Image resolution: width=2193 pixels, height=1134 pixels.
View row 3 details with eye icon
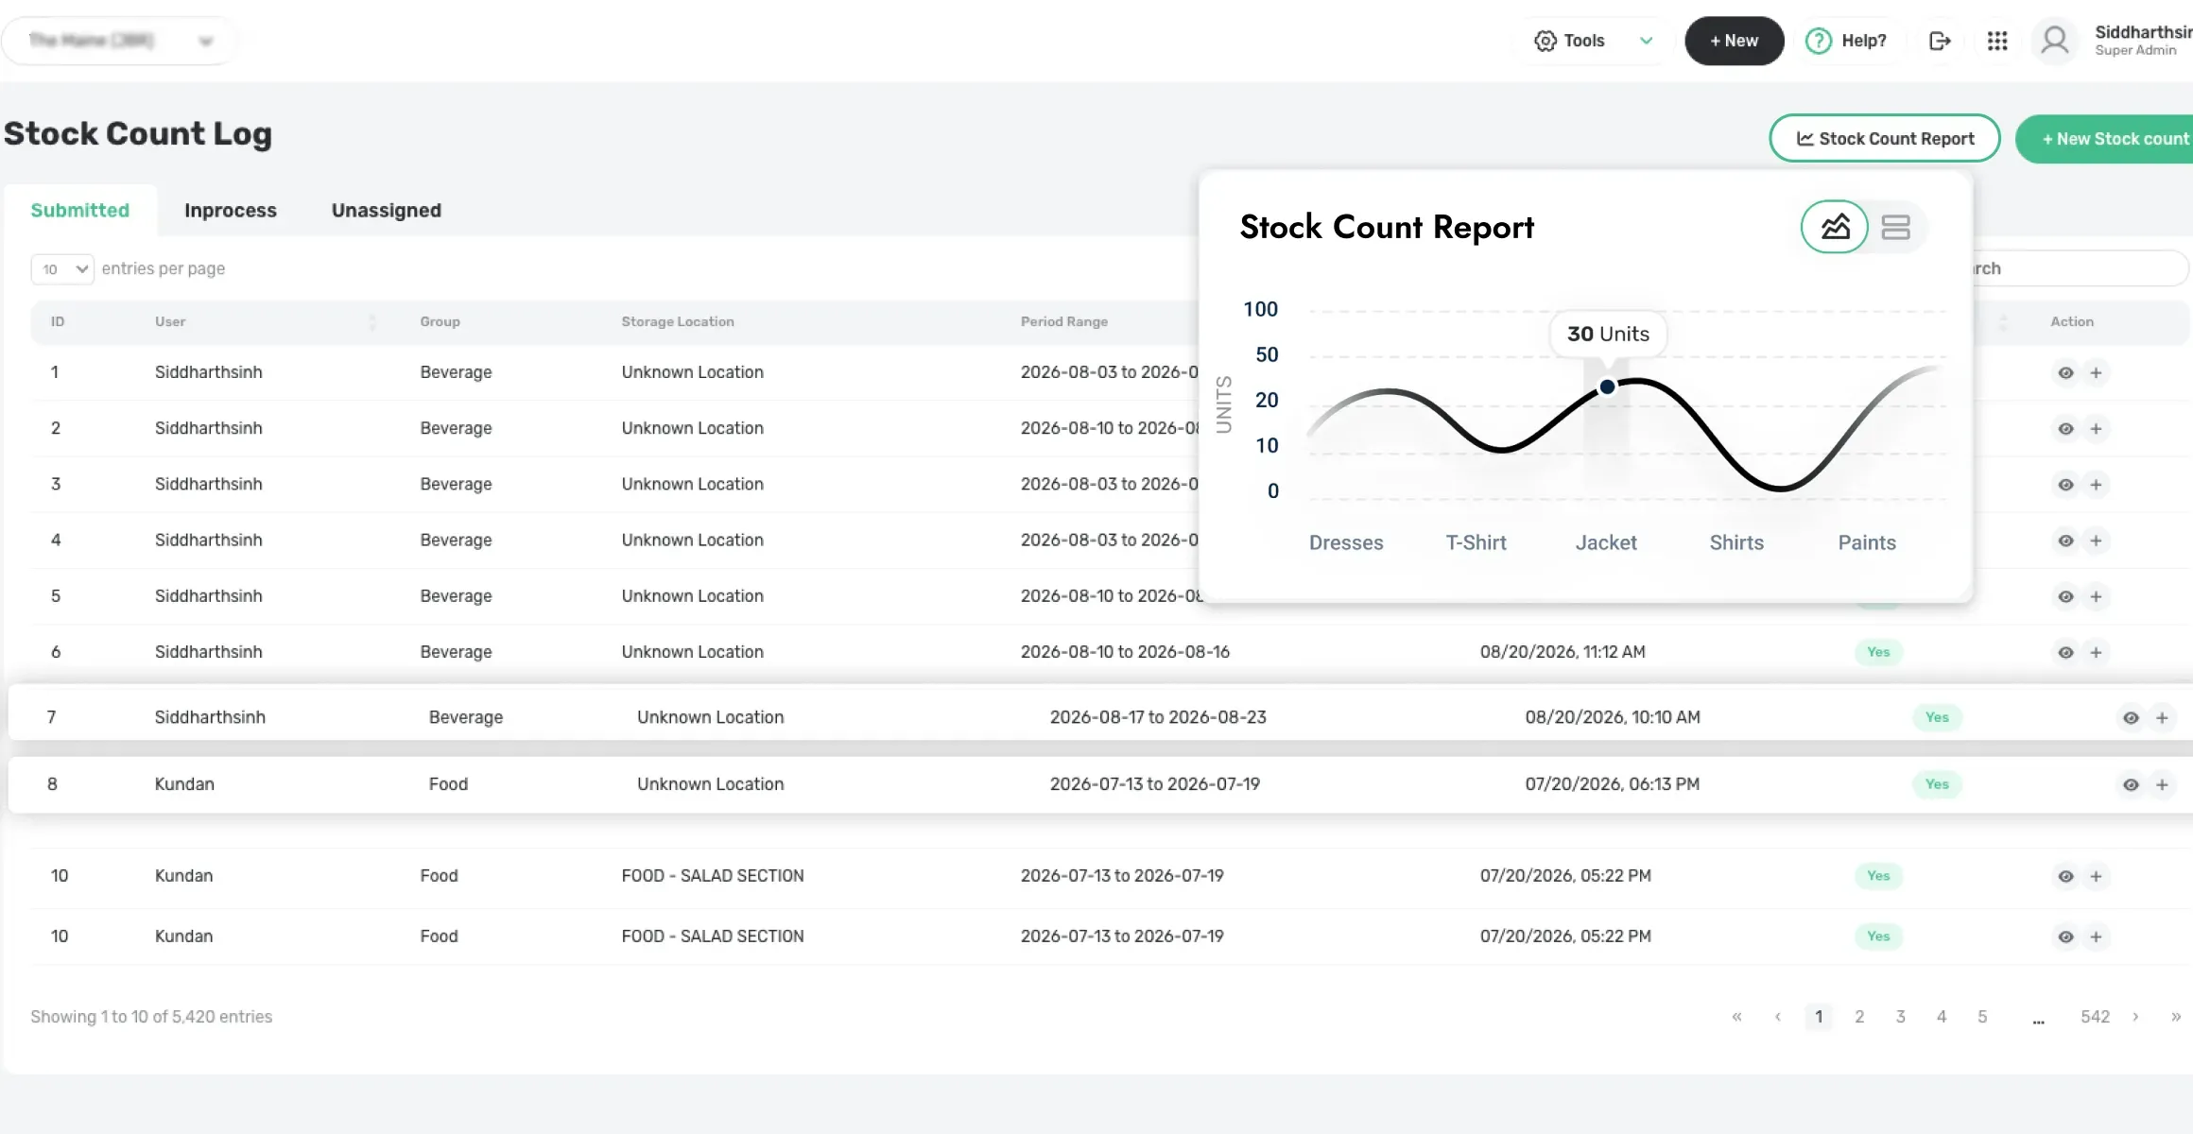(x=2065, y=484)
